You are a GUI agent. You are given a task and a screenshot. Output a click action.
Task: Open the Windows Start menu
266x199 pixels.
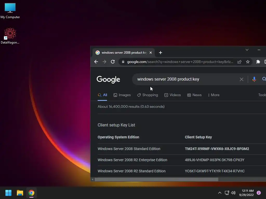[8, 193]
